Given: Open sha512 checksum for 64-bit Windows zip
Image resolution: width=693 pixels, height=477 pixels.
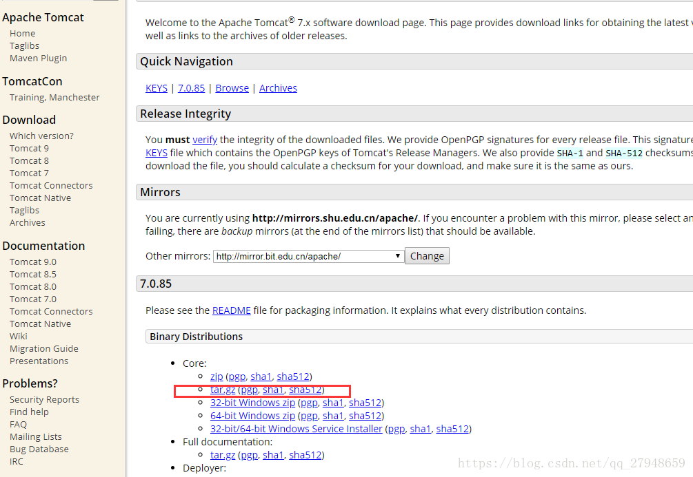Looking at the screenshot, I should pos(365,416).
